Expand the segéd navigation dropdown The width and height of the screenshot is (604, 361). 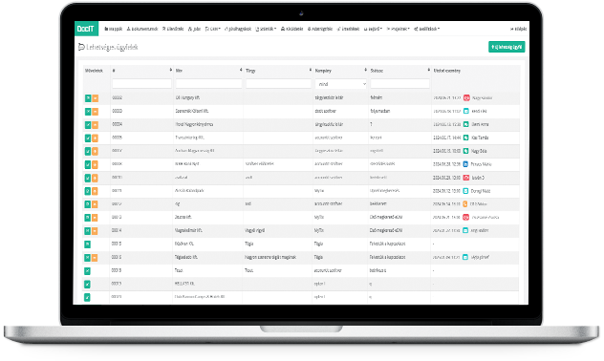[373, 29]
